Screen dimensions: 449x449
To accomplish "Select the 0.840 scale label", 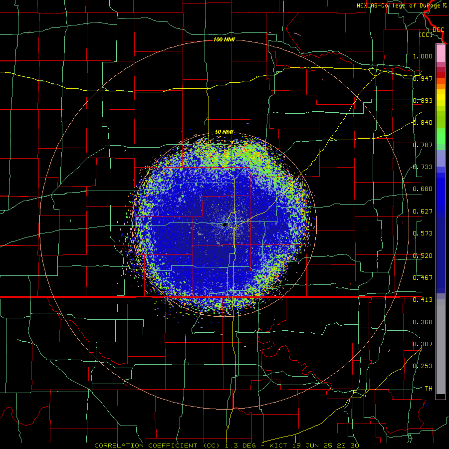I will click(423, 123).
